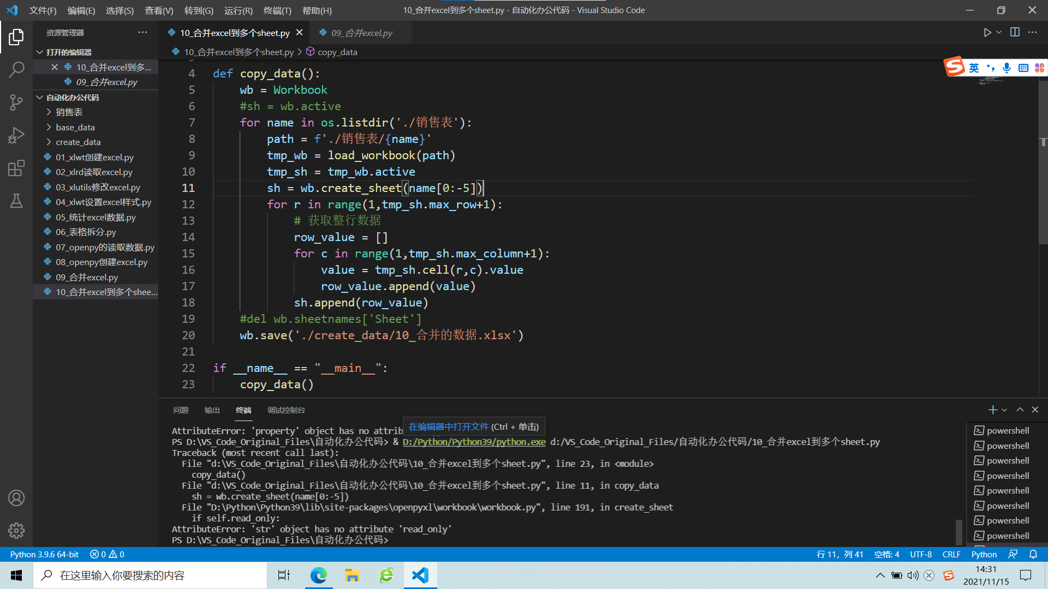Open the Search view icon
Screen dimensions: 1048x589
pos(16,69)
